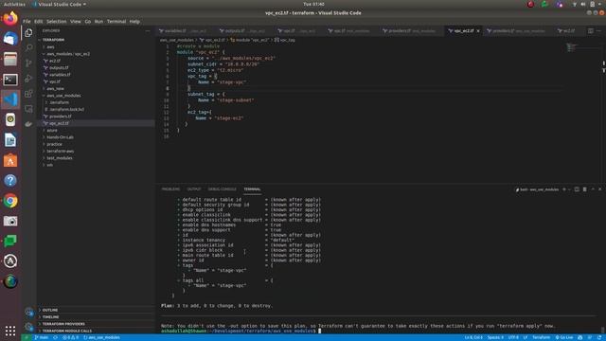
Task: Switch to the Output panel tab
Action: pos(194,189)
